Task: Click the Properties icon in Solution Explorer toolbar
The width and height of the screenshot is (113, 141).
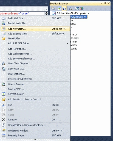Action: pos(53,9)
